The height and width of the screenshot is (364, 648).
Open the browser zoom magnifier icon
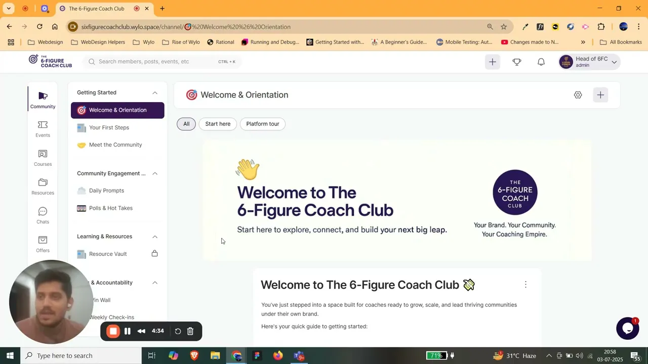490,27
